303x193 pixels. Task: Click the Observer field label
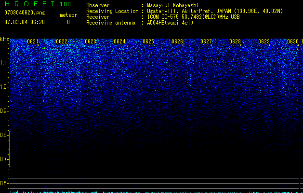click(x=98, y=5)
